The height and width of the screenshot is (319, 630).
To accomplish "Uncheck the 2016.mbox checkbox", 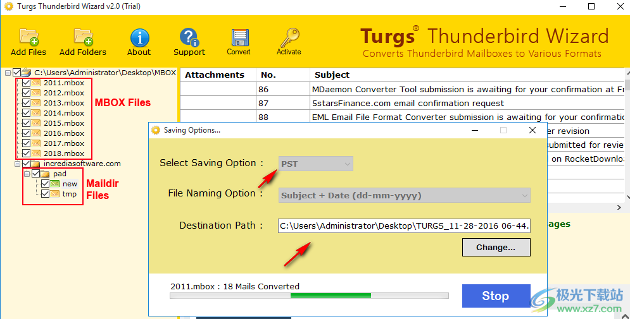I will [26, 133].
